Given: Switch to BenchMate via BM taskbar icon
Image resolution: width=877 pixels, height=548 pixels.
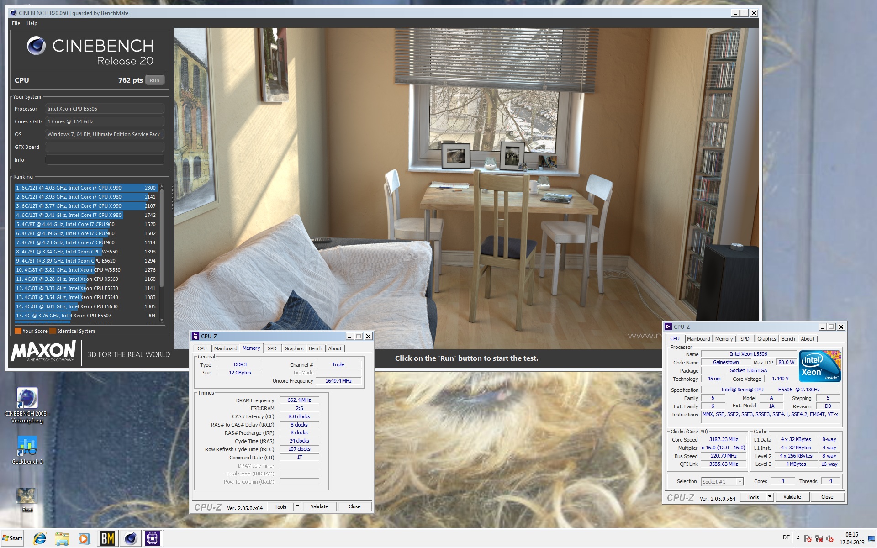Looking at the screenshot, I should coord(107,538).
